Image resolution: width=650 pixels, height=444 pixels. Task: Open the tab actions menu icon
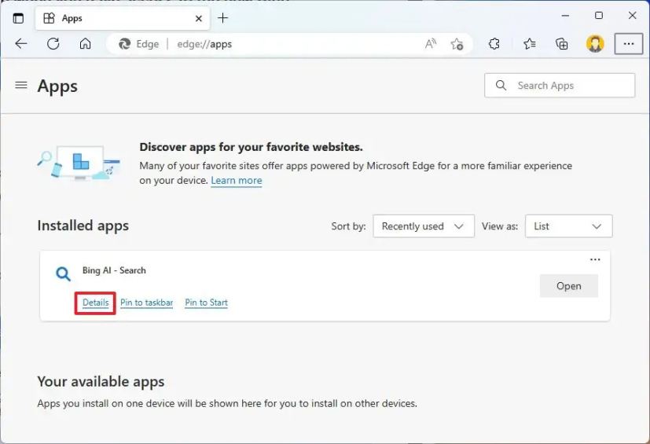tap(18, 18)
